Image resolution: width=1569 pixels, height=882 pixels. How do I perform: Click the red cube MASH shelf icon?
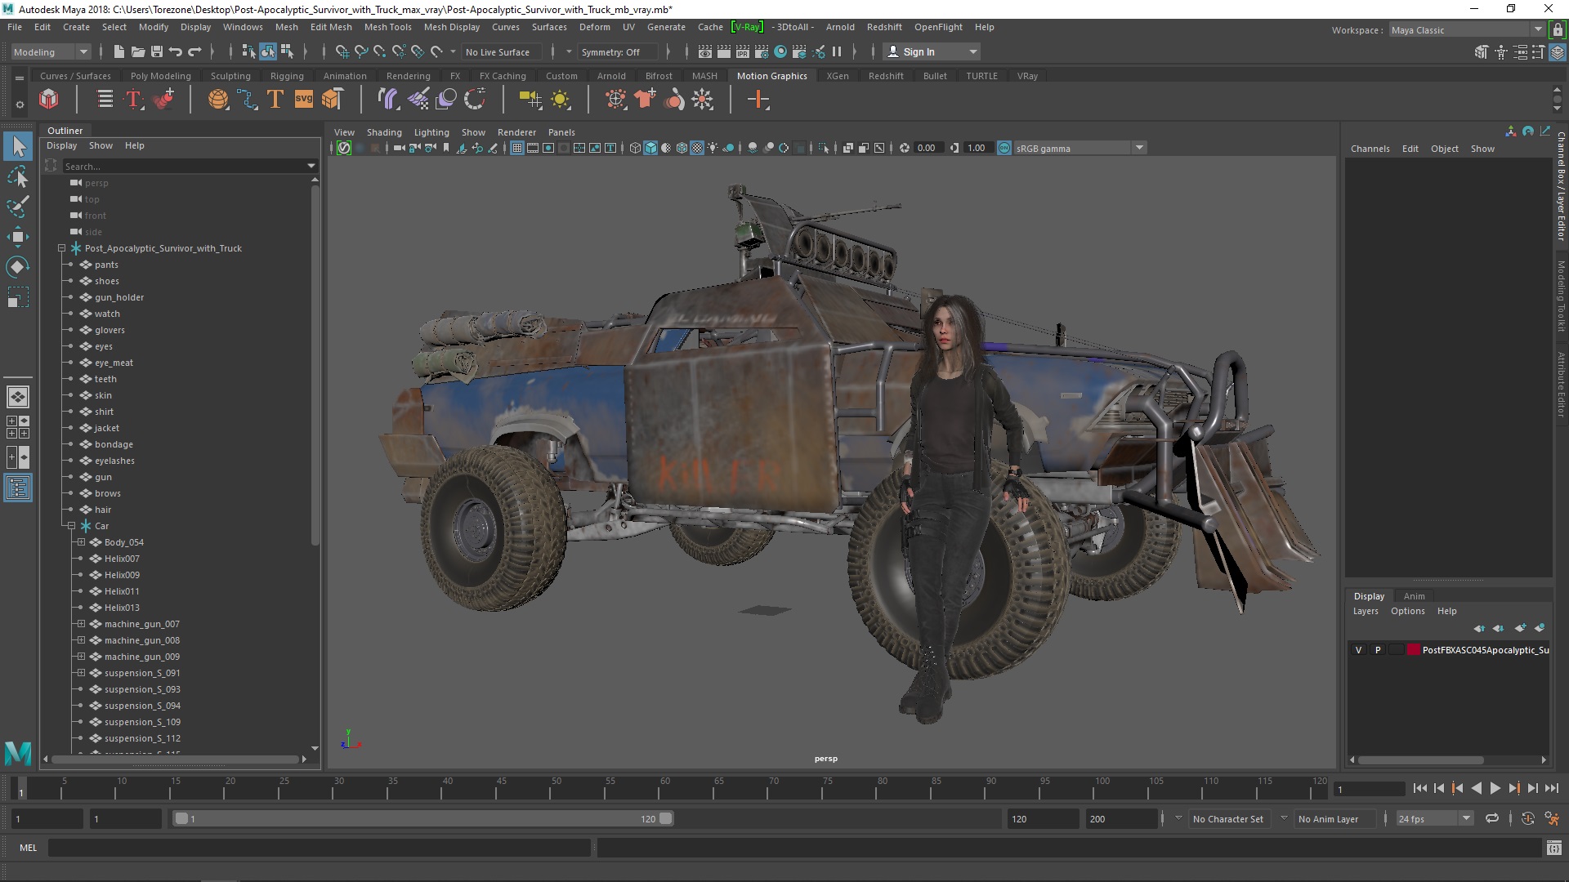click(49, 100)
